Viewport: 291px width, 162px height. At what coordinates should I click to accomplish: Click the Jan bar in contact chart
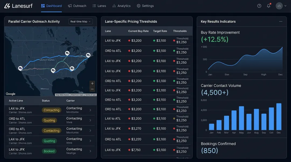pyautogui.click(x=212, y=127)
